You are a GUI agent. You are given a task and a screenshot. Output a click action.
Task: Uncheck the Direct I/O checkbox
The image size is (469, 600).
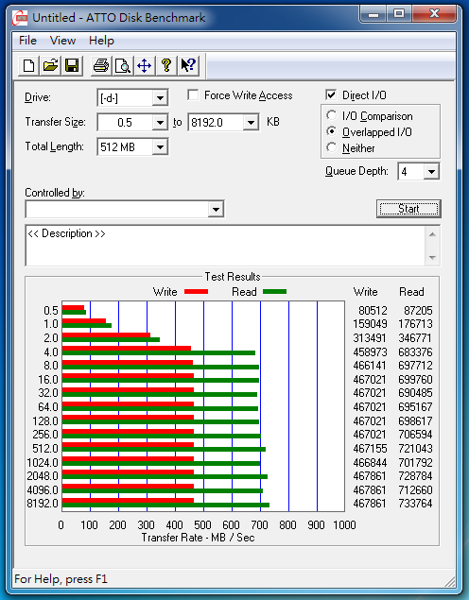click(x=331, y=94)
